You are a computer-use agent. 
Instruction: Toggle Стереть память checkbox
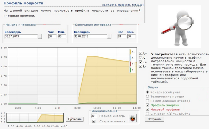tap(94, 121)
